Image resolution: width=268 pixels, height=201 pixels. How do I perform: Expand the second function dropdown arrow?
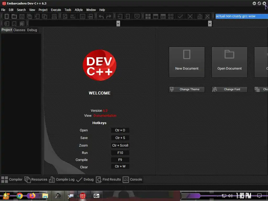click(210, 23)
